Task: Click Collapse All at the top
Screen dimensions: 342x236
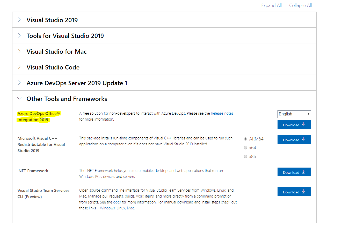Action: [300, 5]
